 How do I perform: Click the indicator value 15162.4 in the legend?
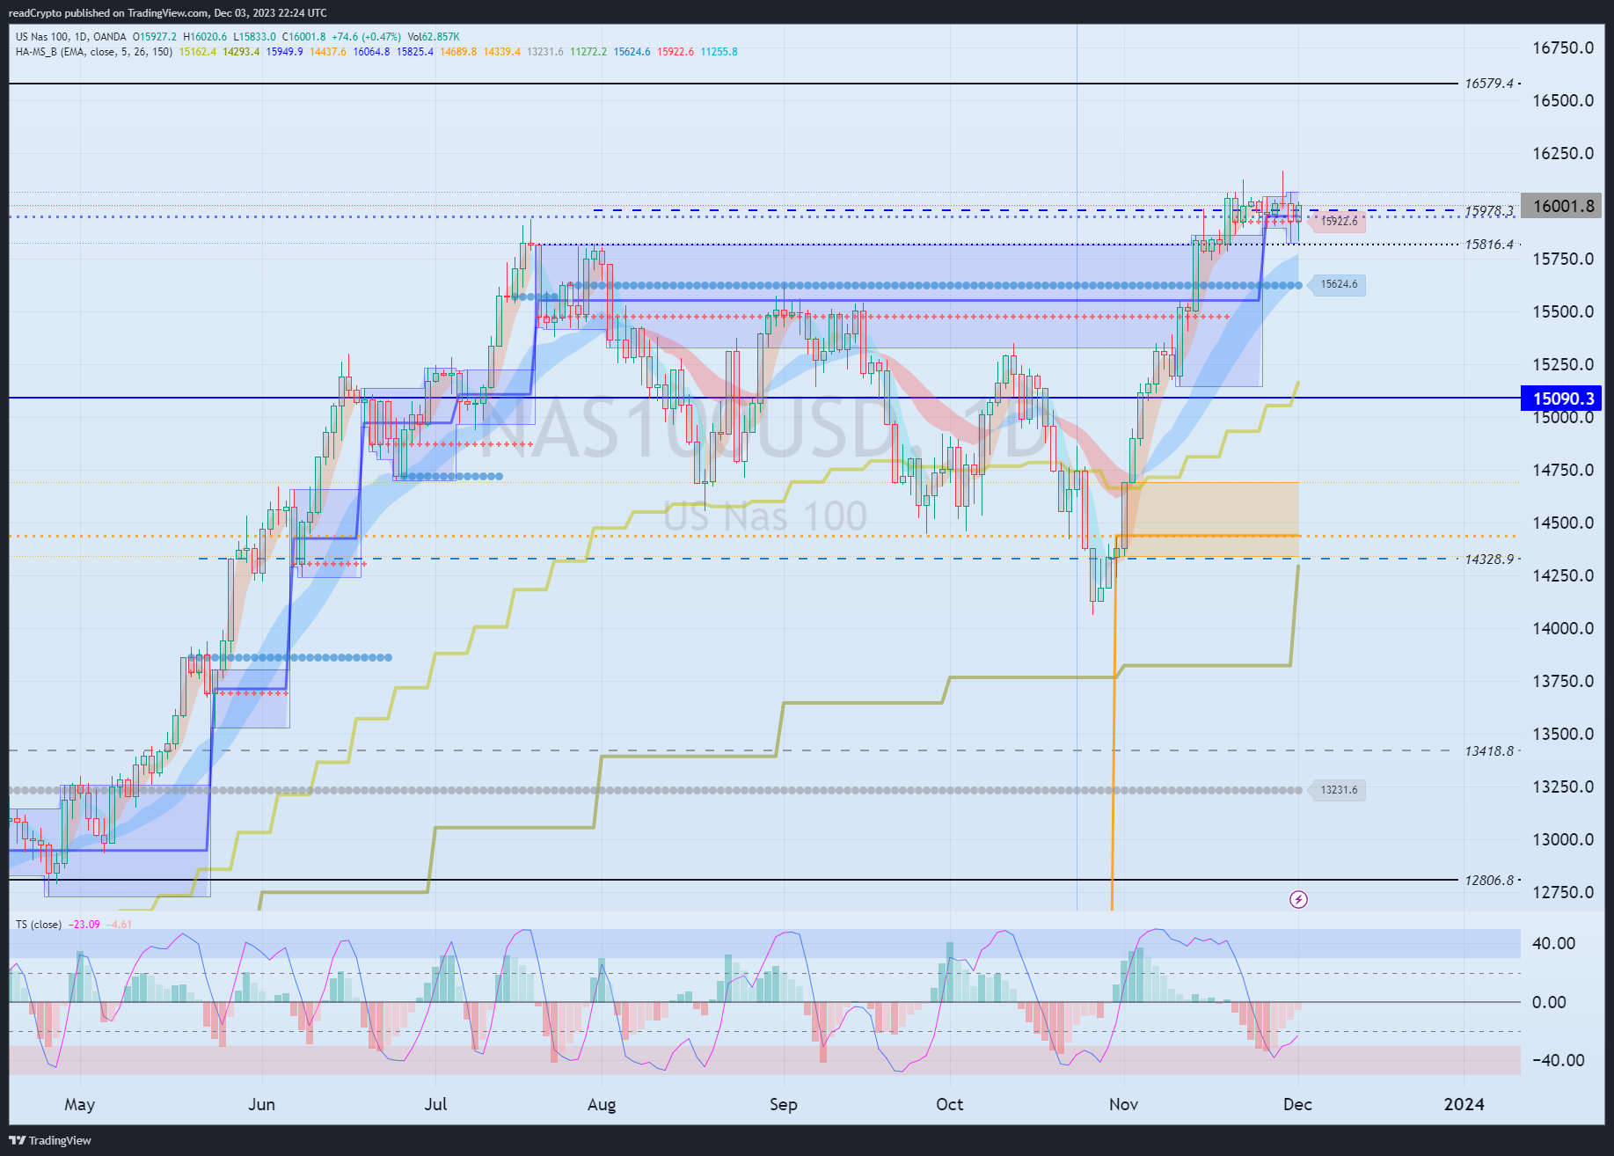coord(198,52)
